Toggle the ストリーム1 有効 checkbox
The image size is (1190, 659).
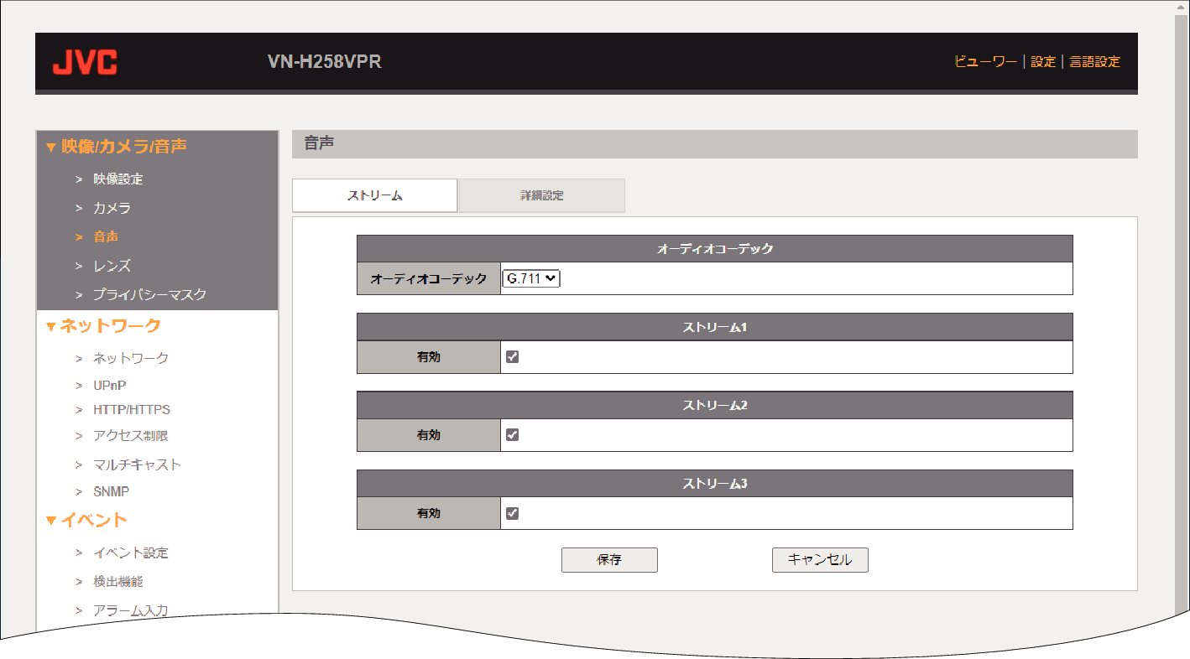pyautogui.click(x=513, y=356)
